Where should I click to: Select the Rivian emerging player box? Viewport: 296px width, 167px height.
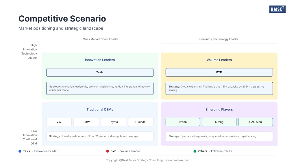(x=183, y=122)
